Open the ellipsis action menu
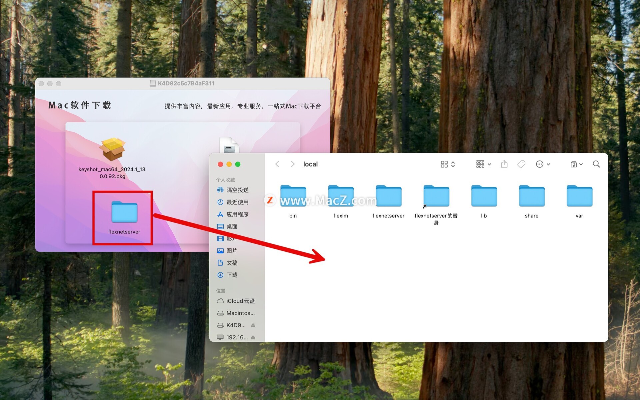This screenshot has height=400, width=640. 543,164
